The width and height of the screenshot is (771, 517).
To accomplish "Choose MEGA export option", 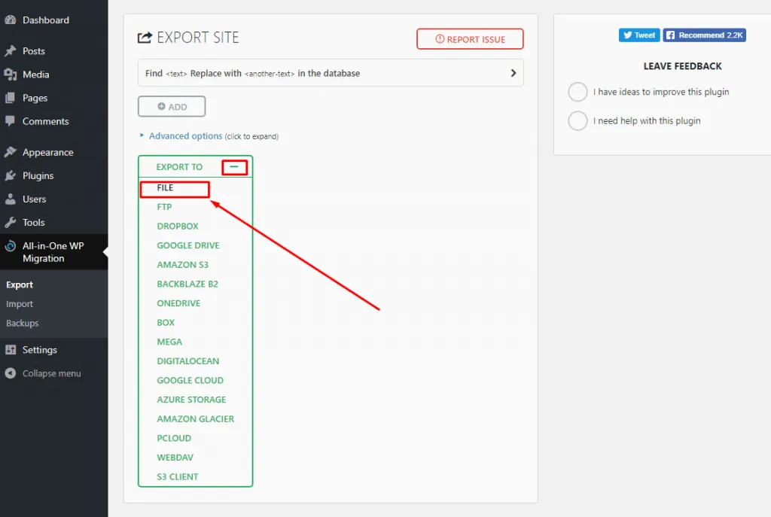I will click(x=169, y=342).
